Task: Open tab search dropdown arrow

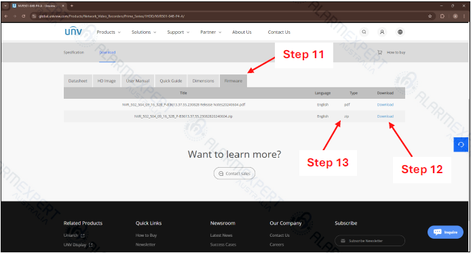Action: point(5,5)
